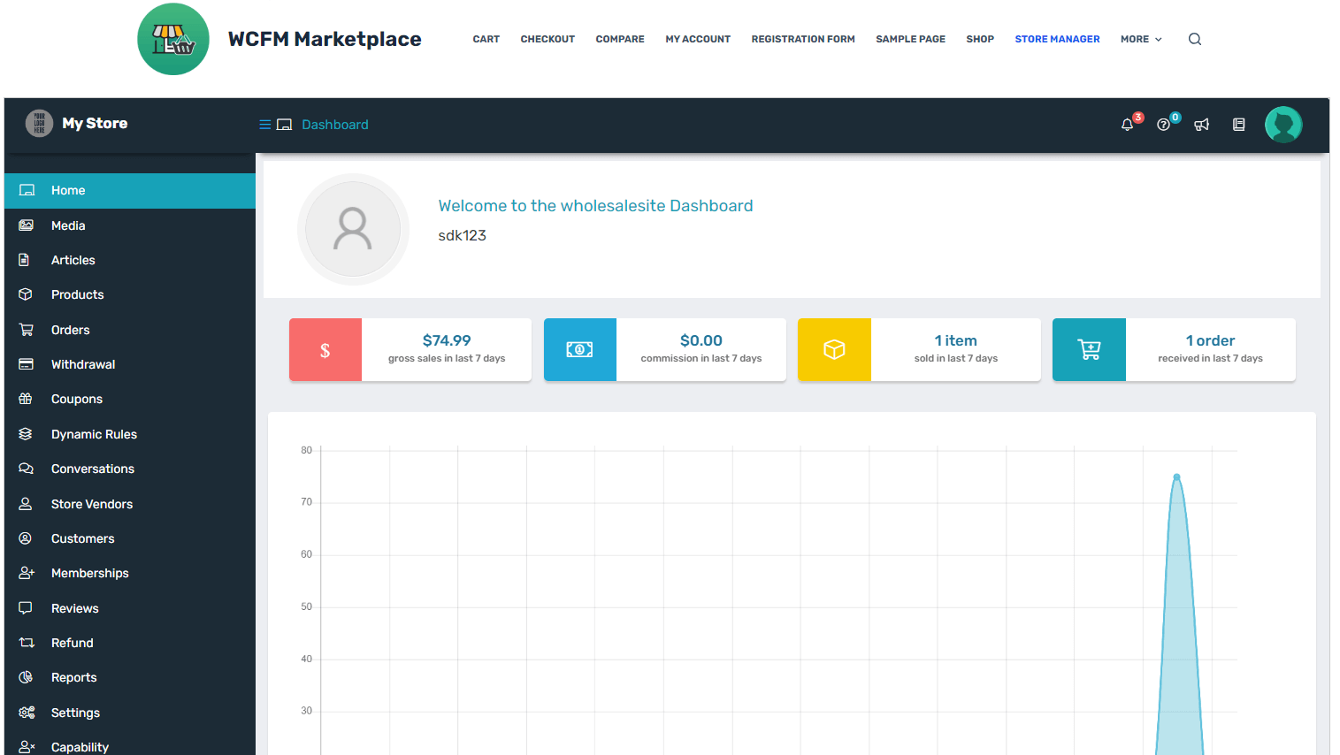The image size is (1340, 755).
Task: Click the Media sidebar icon
Action: (x=26, y=225)
